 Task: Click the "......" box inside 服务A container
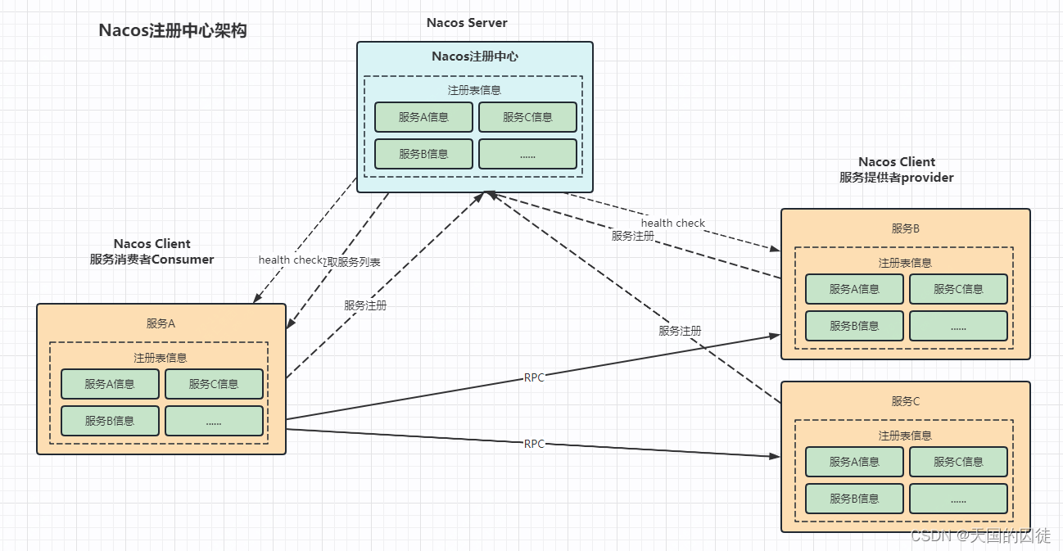pyautogui.click(x=214, y=421)
